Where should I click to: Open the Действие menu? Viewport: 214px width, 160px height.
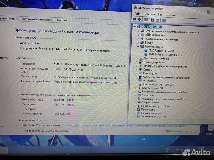point(149,14)
